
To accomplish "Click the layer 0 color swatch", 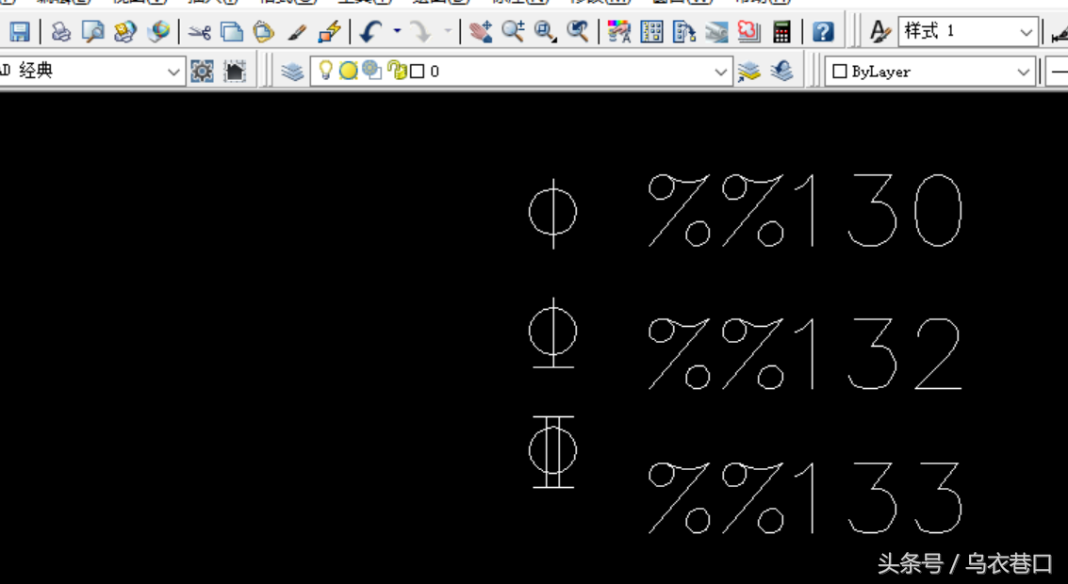I will [x=417, y=71].
